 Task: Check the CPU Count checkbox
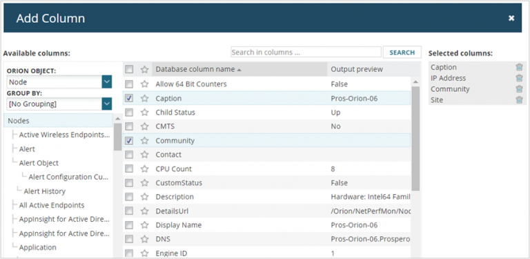(x=129, y=169)
